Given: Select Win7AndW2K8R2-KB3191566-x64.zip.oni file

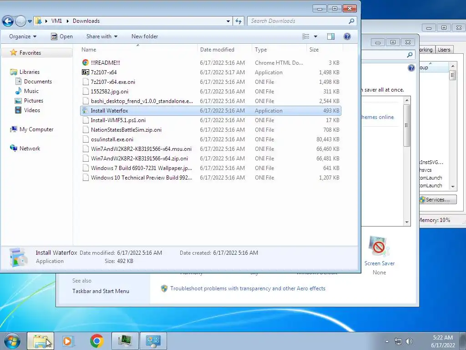Looking at the screenshot, I should click(x=211, y=158).
